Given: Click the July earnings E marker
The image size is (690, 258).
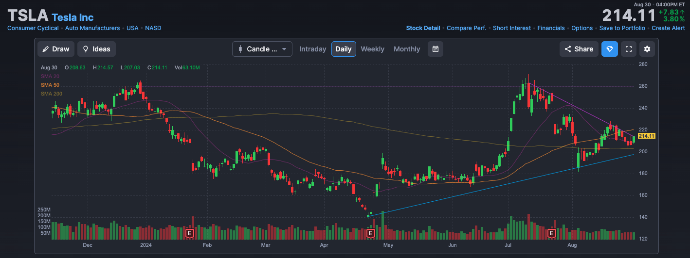Looking at the screenshot, I should (552, 233).
